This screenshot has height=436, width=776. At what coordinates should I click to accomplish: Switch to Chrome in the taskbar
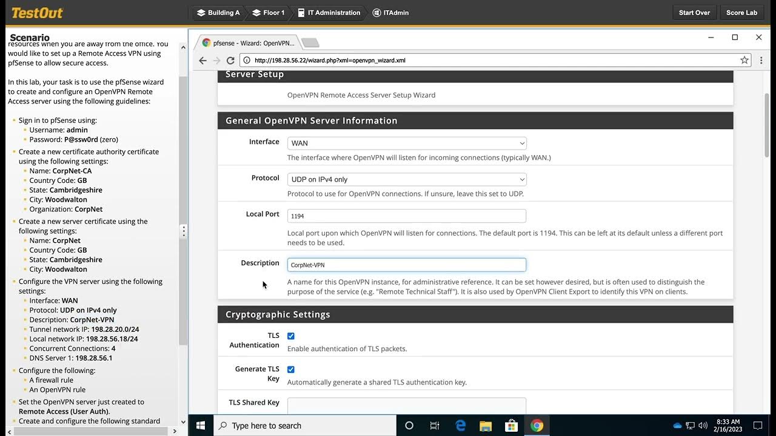[537, 426]
